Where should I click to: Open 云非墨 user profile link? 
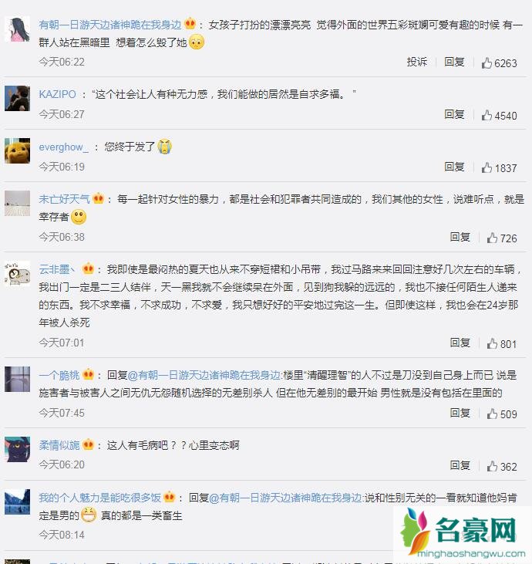point(57,269)
